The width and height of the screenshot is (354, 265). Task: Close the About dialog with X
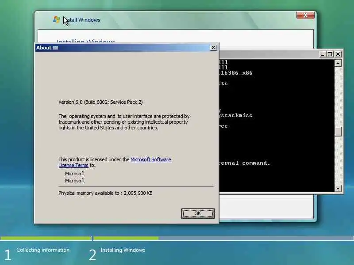(x=214, y=48)
